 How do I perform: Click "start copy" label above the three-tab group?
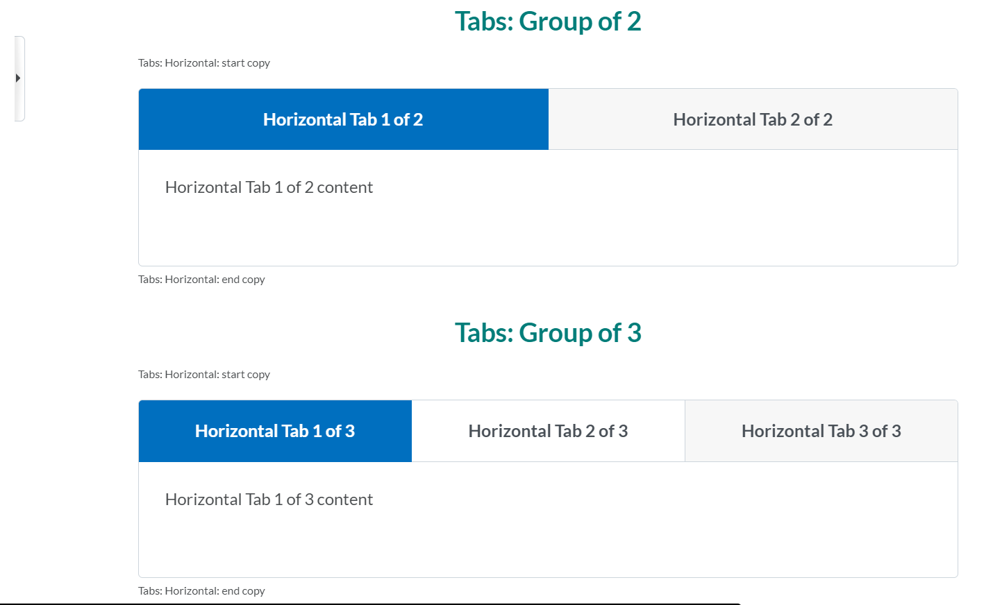pyautogui.click(x=204, y=375)
